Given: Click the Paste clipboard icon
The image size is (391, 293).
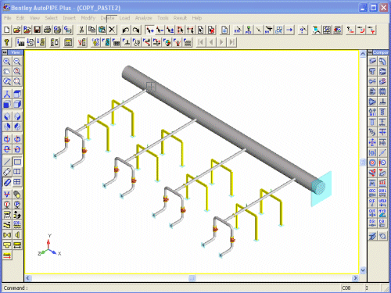Looking at the screenshot, I should (x=102, y=30).
